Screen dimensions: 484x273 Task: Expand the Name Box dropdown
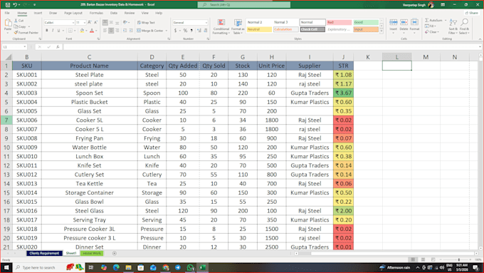pyautogui.click(x=25, y=47)
